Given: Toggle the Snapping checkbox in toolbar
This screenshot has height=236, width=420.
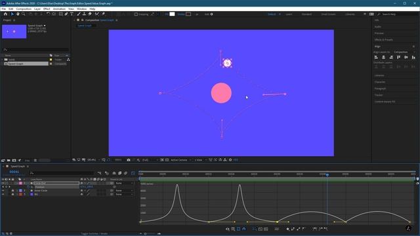Looking at the screenshot, I should 136,14.
